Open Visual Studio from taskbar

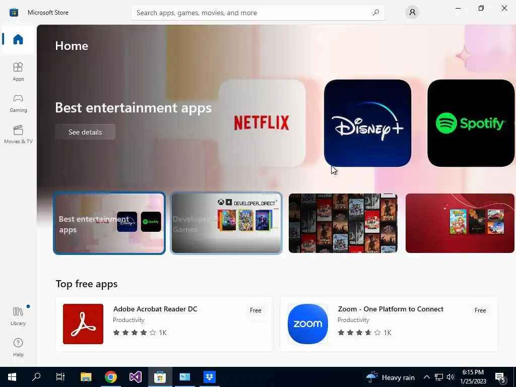point(135,377)
